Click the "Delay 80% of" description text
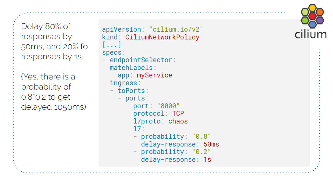Image resolution: width=333 pixels, height=186 pixels. click(46, 26)
